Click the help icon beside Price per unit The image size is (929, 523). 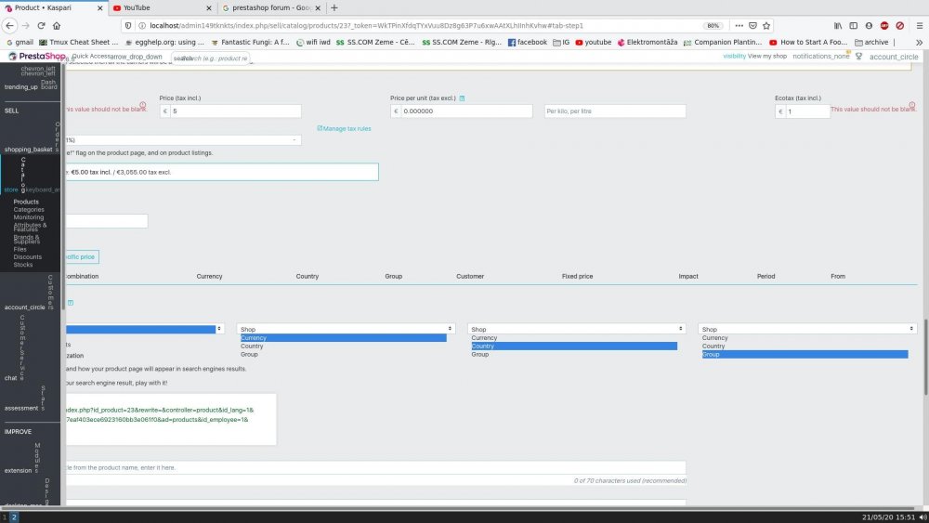[x=462, y=98]
